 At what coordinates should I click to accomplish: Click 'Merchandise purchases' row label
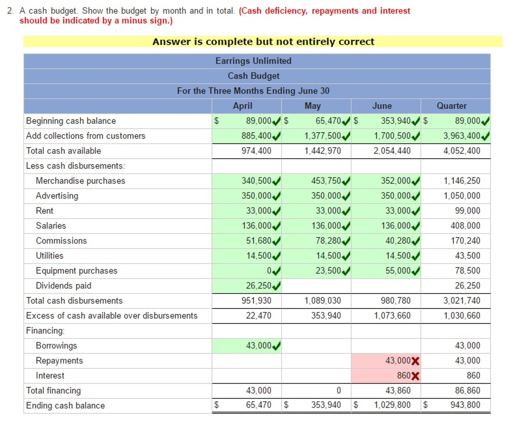click(x=80, y=181)
